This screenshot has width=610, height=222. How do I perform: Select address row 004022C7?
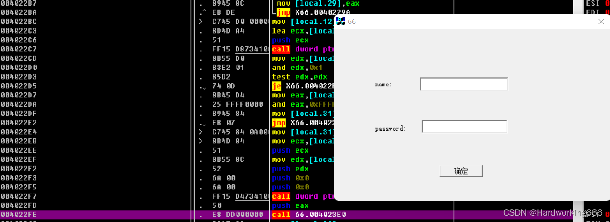19,49
